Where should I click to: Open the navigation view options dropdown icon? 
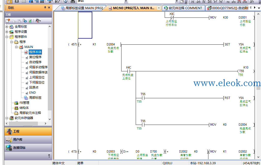[x=38, y=21]
